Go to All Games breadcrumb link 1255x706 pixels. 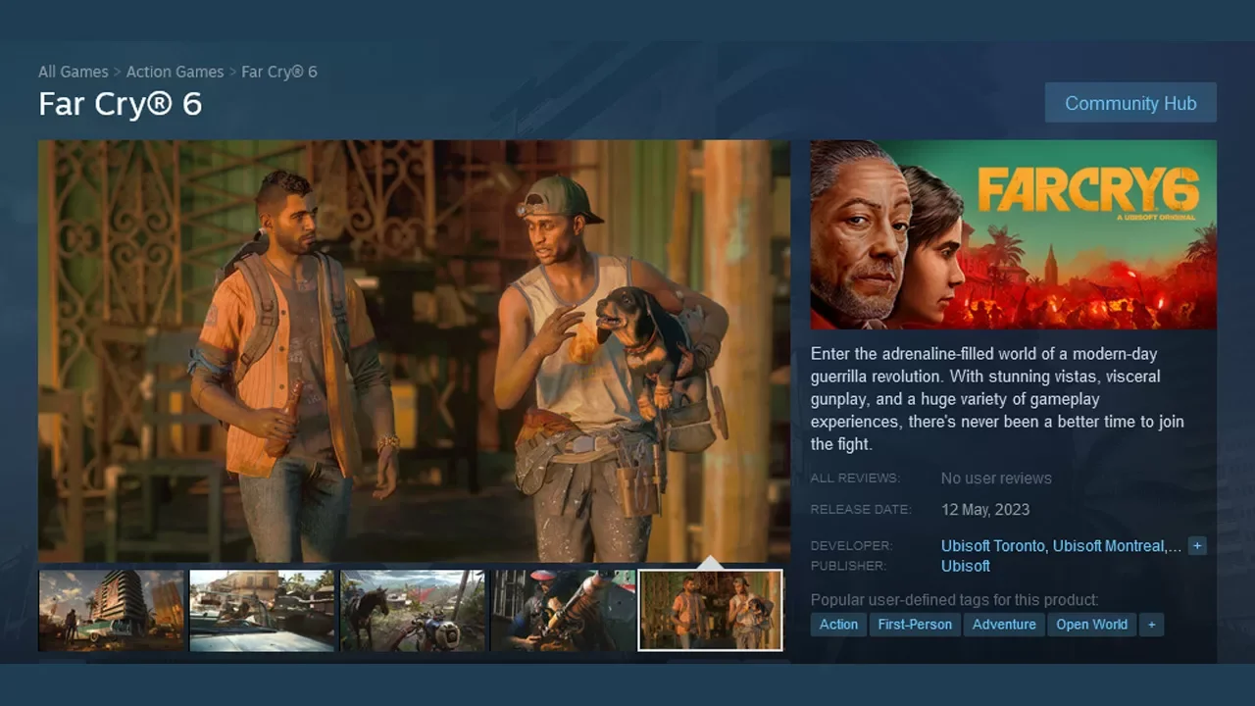pyautogui.click(x=74, y=72)
